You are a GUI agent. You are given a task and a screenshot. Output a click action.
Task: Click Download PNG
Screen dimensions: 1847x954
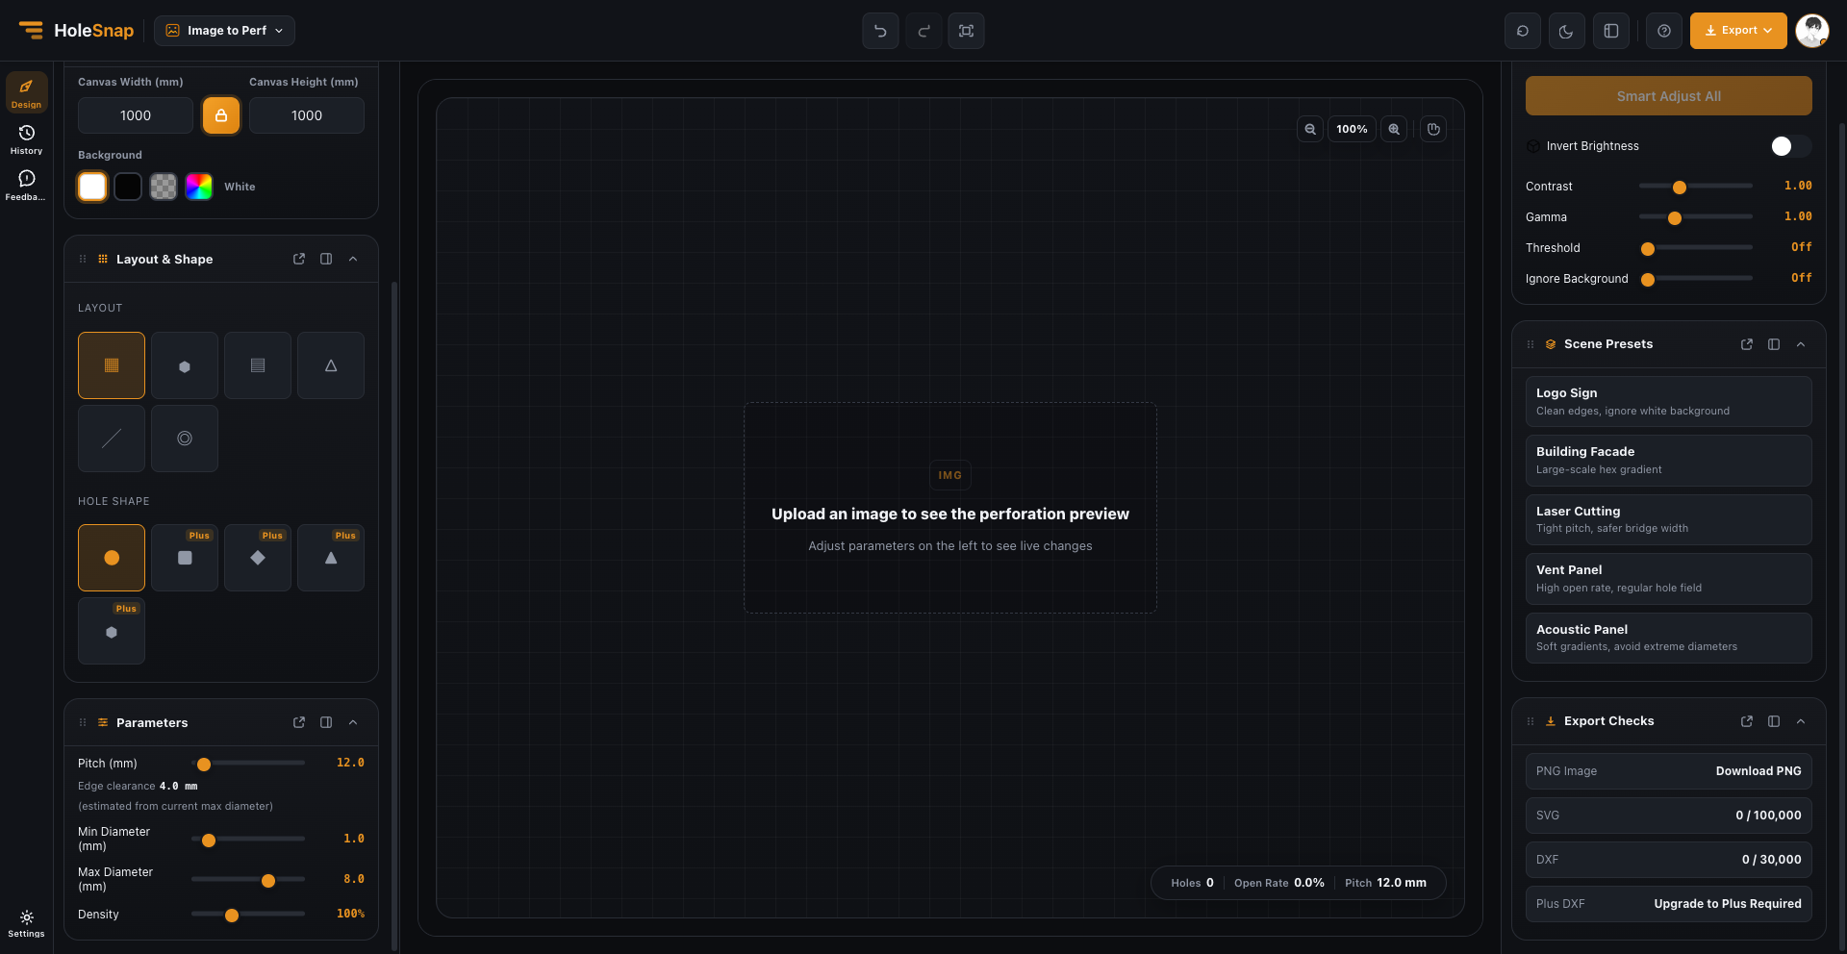[1758, 771]
